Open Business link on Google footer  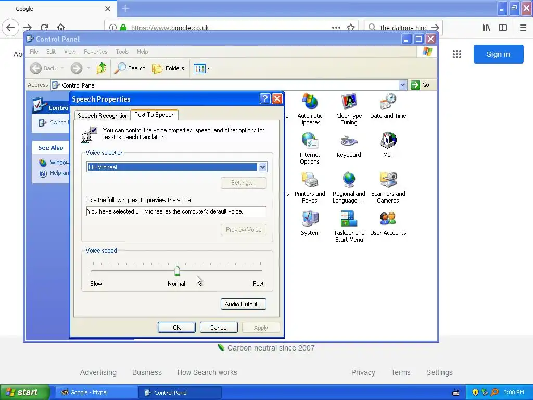(147, 372)
